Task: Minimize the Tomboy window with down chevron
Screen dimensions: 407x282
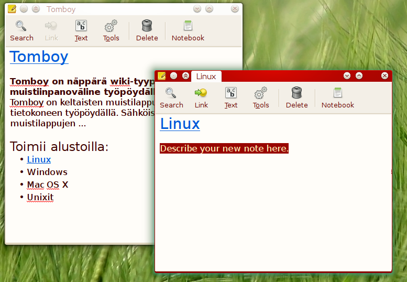Action: pyautogui.click(x=197, y=9)
